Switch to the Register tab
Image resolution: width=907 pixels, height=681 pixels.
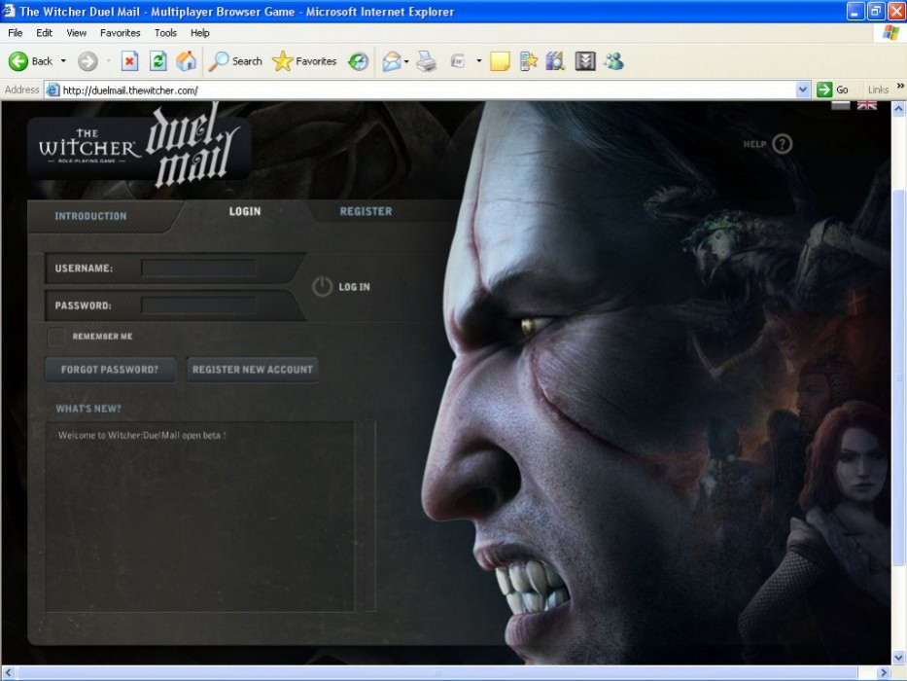[x=366, y=211]
